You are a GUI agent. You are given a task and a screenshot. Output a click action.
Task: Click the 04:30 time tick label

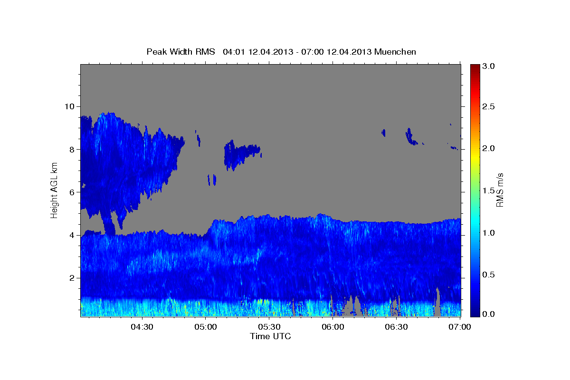point(142,327)
